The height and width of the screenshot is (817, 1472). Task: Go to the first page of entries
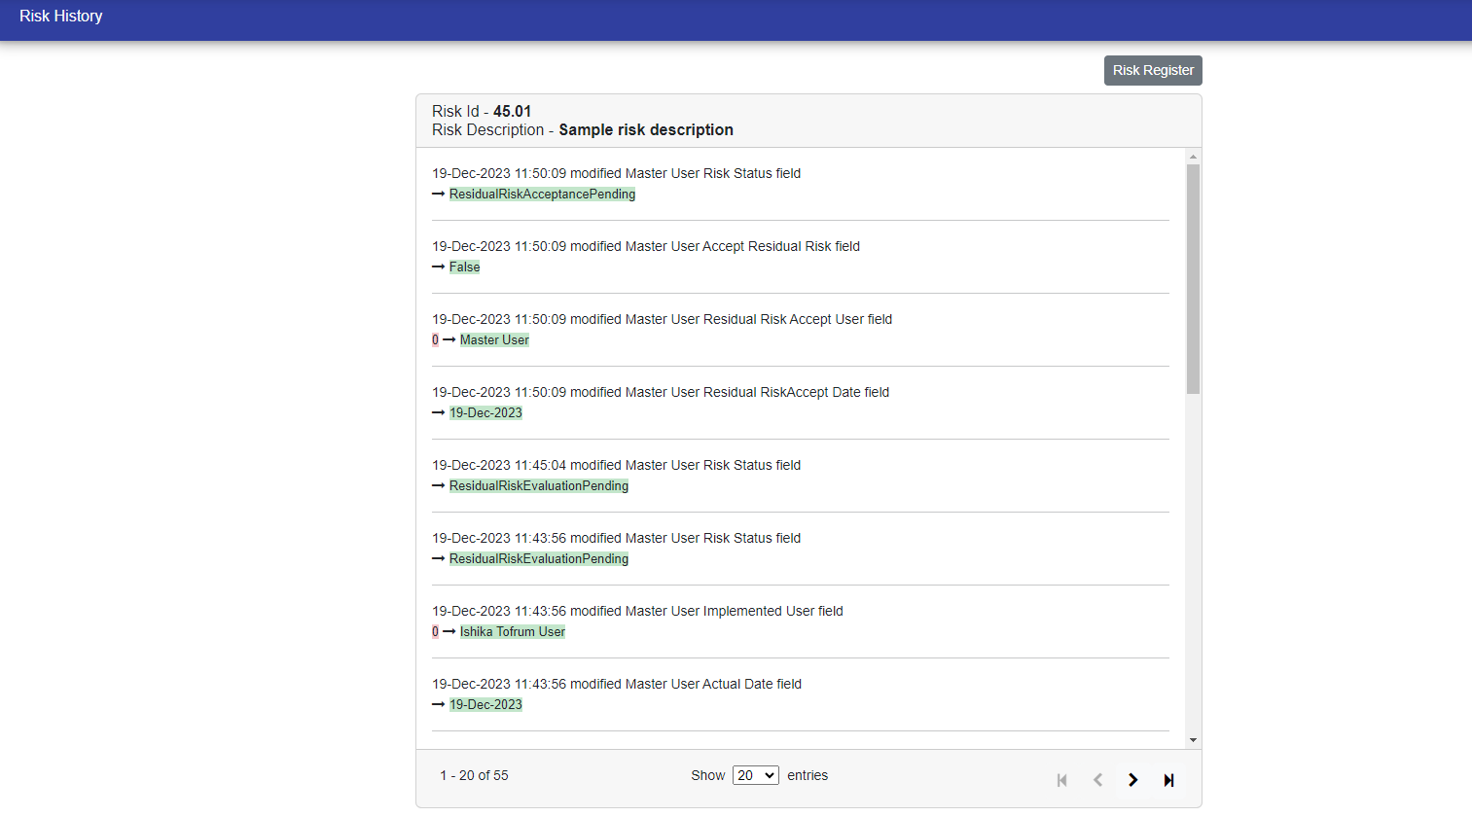point(1061,780)
